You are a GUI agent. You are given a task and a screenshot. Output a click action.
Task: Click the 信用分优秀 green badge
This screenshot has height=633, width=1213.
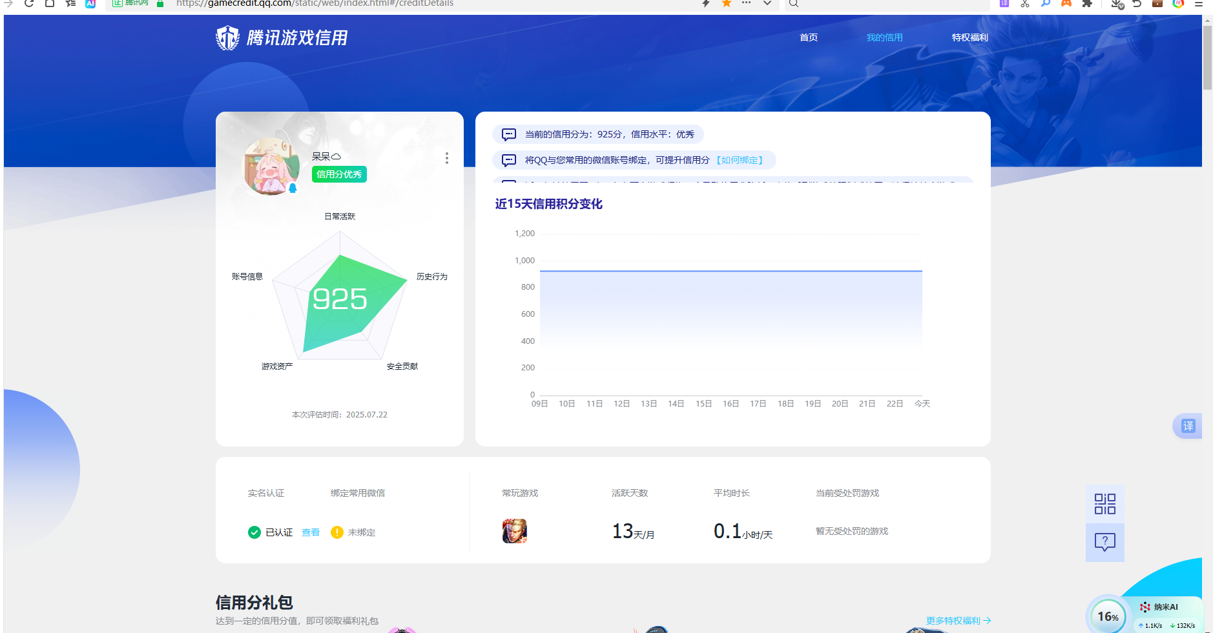(339, 174)
